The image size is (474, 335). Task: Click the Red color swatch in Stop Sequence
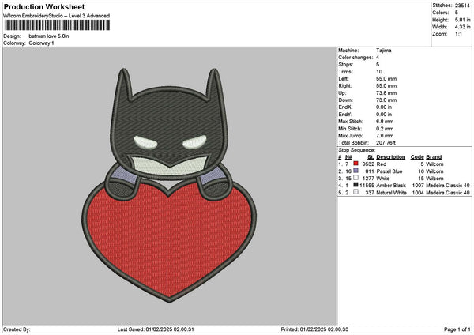355,164
